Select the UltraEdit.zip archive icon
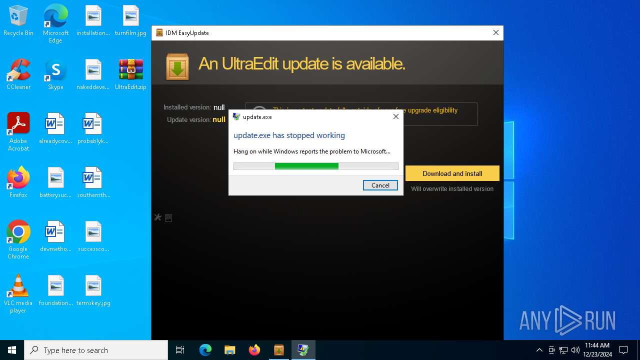Screen dimensions: 640x360 tap(130, 75)
